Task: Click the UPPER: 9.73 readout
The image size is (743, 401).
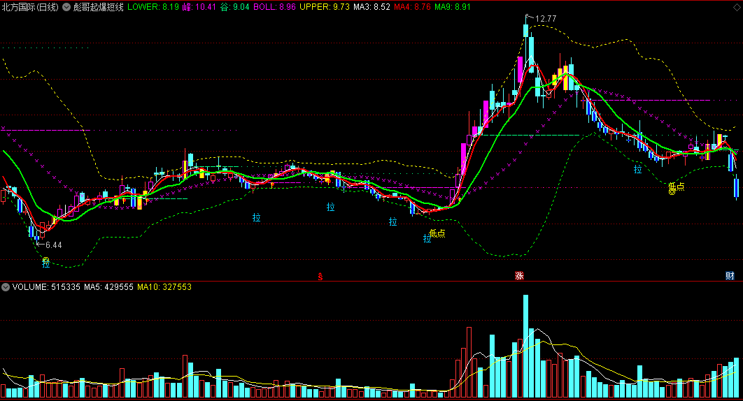Action: [x=324, y=7]
